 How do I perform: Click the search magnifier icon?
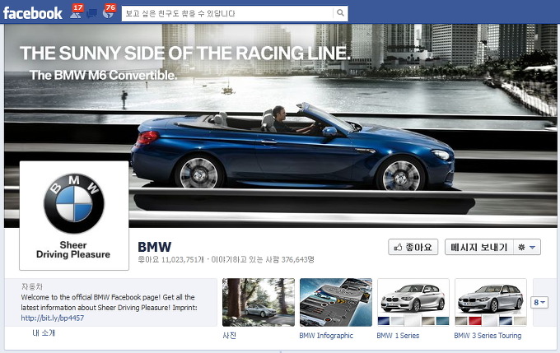340,14
